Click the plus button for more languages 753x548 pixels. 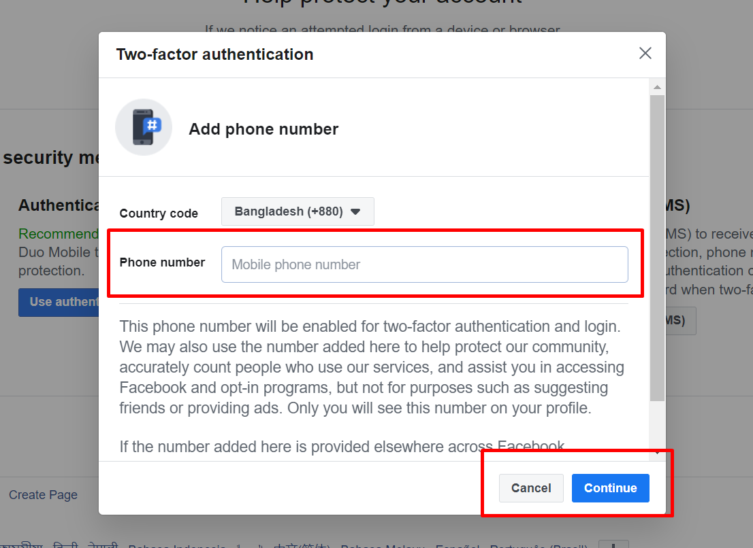pos(613,545)
